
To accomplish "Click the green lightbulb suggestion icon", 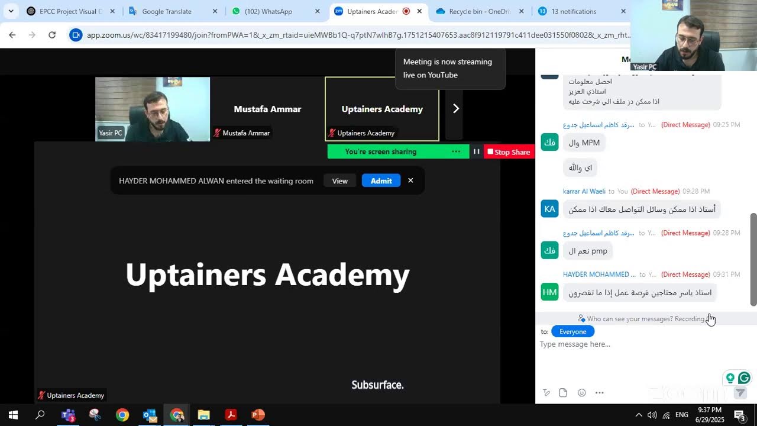I will 730,377.
